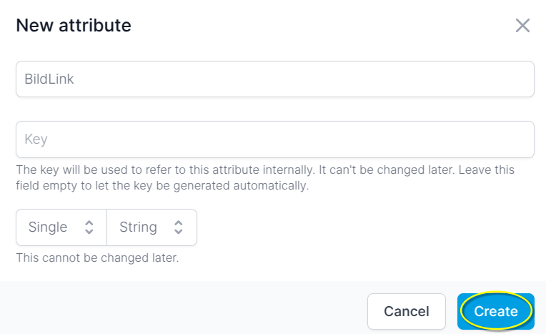Dismiss dialog with the Cancel button
Viewport: 546px width, 334px height.
407,311
